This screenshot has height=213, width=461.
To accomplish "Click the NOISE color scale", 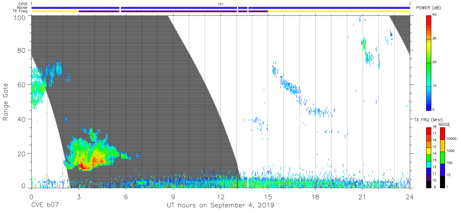I will click(x=442, y=157).
